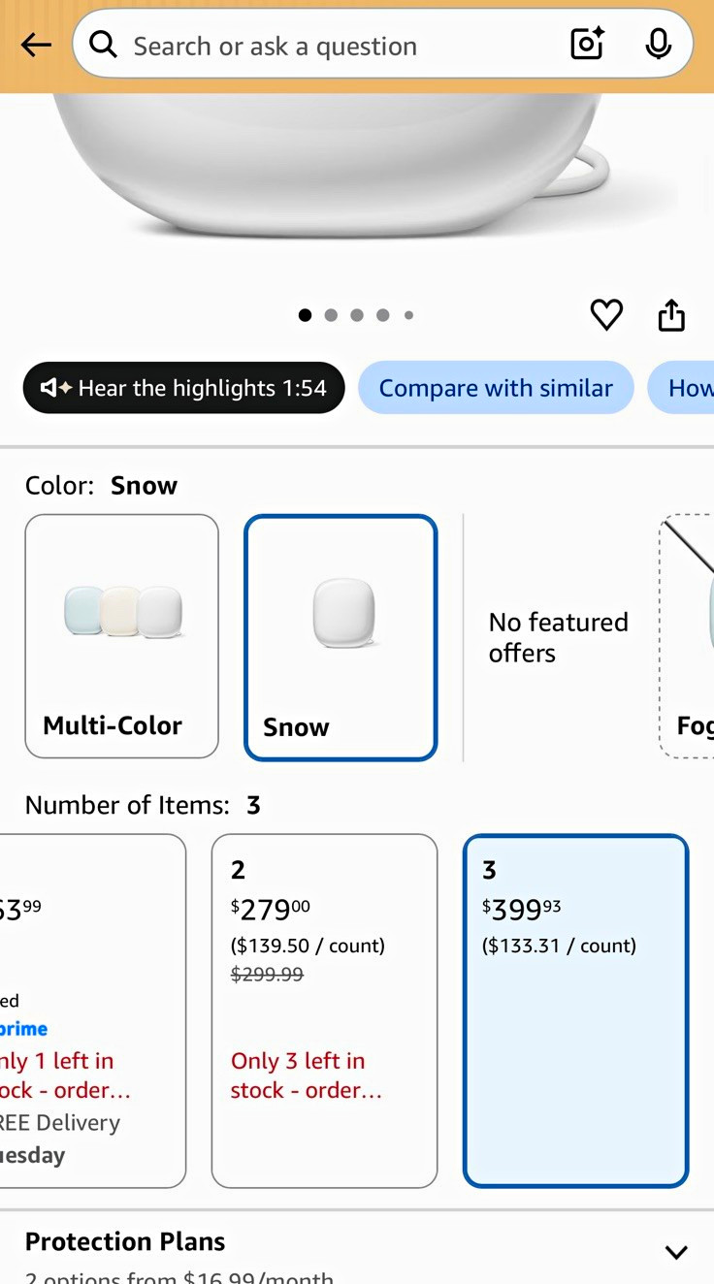714x1284 pixels.
Task: Jump to the fourth image dot
Action: pyautogui.click(x=383, y=315)
